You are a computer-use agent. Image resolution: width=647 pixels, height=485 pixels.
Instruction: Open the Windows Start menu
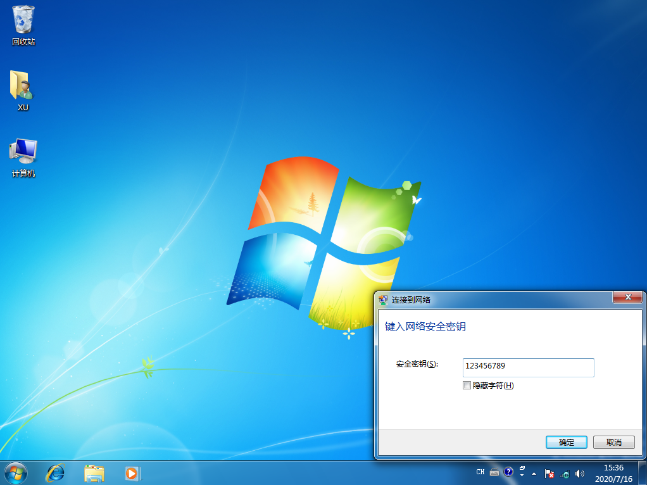point(16,473)
